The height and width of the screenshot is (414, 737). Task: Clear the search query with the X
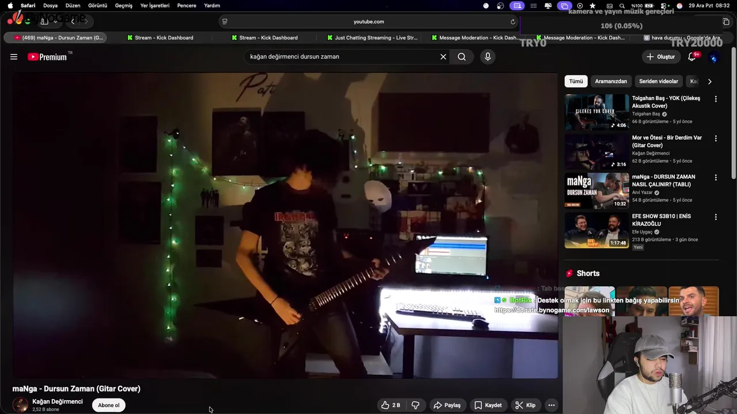coord(443,57)
